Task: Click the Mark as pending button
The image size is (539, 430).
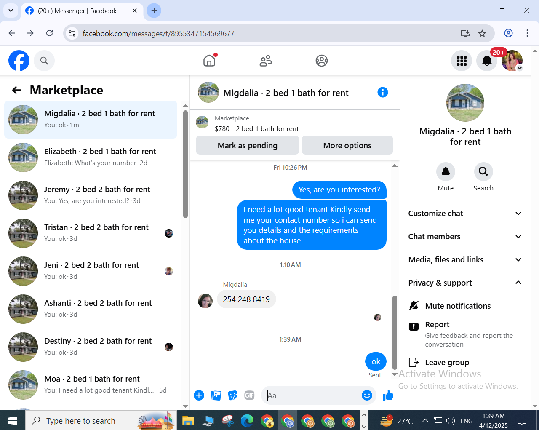Action: tap(248, 145)
